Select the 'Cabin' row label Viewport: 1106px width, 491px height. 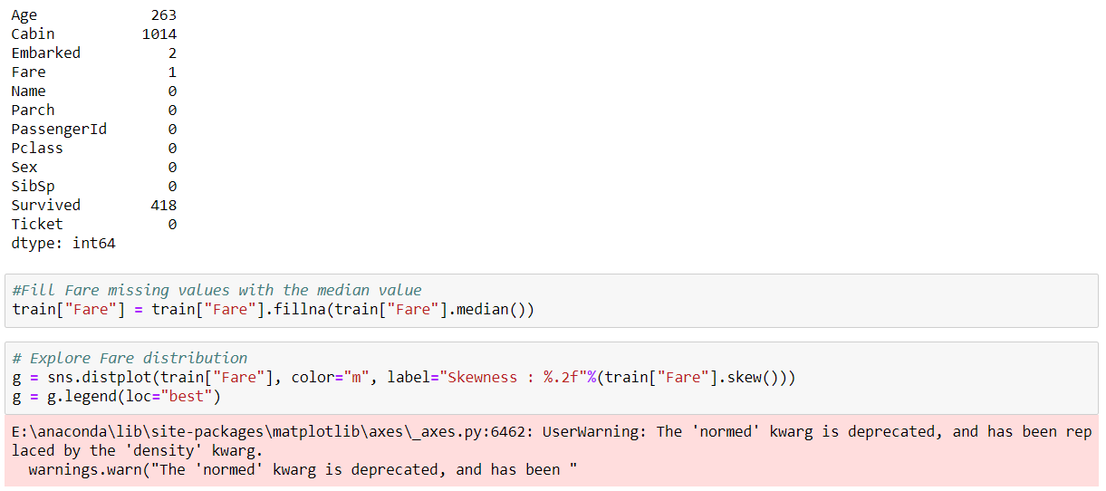pos(33,34)
